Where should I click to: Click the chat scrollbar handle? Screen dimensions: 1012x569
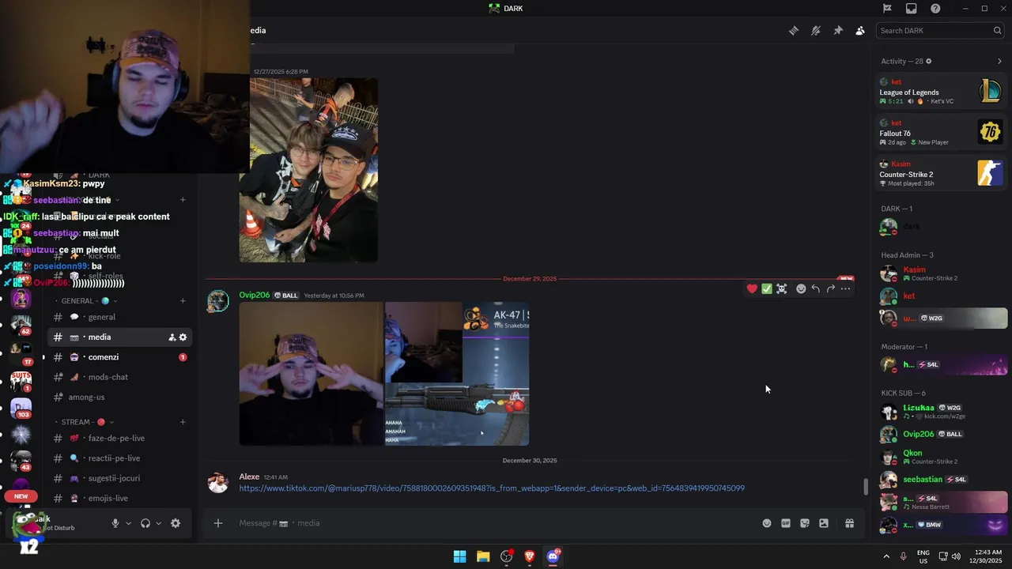[866, 487]
